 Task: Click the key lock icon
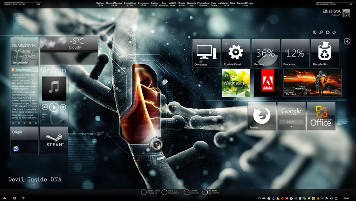point(321,33)
